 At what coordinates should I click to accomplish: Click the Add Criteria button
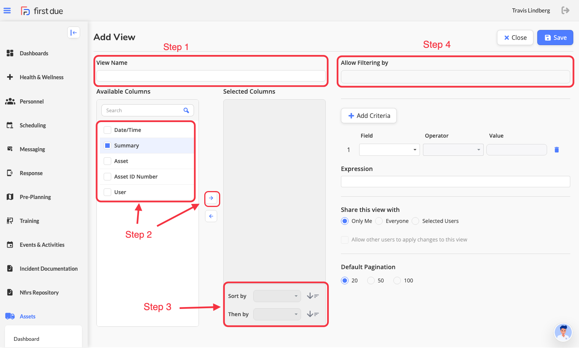(x=369, y=116)
